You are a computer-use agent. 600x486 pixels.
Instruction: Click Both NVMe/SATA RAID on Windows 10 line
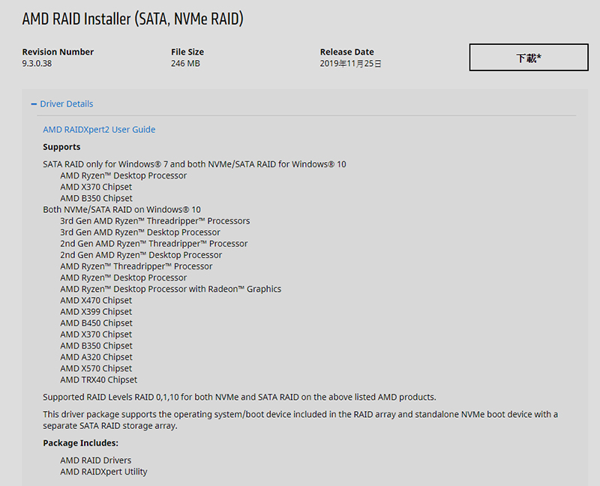pyautogui.click(x=121, y=210)
